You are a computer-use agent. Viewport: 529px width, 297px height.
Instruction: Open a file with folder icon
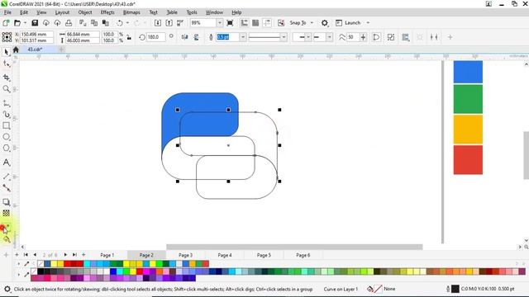tap(17, 23)
